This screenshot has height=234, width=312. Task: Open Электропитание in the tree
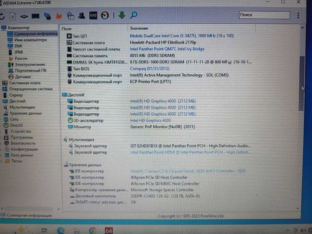click(30, 65)
